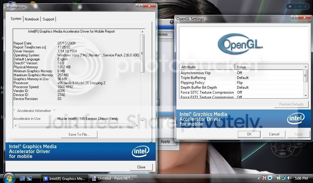Click Switch Between Windows quick launch icon
This screenshot has width=313, height=183.
(x=29, y=179)
